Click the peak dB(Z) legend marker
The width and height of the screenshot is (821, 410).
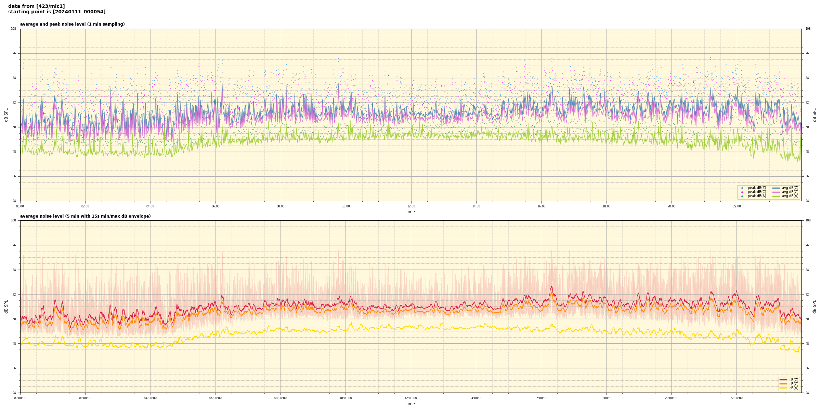click(742, 188)
